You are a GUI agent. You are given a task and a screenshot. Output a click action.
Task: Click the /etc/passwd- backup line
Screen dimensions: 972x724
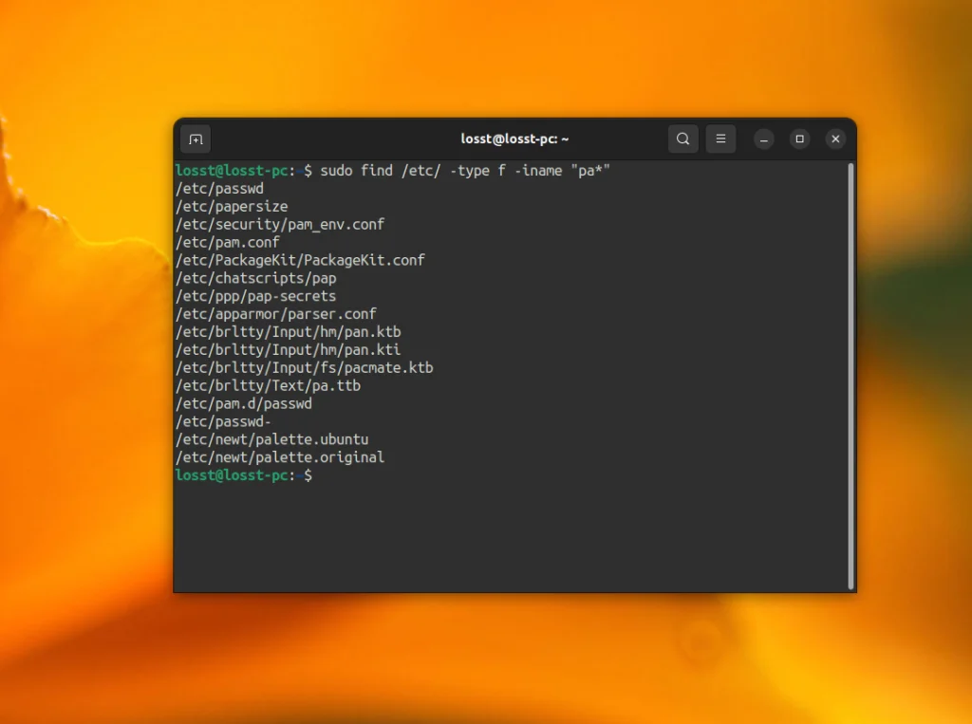[x=223, y=422]
